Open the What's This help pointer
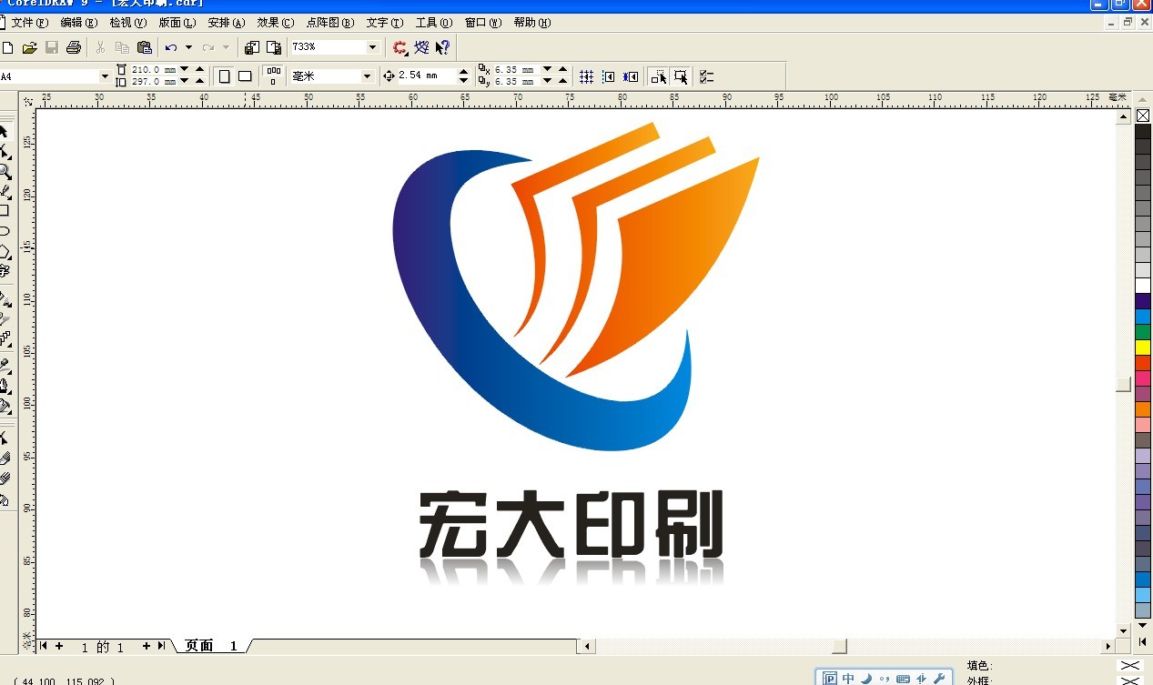The width and height of the screenshot is (1153, 685). (442, 47)
